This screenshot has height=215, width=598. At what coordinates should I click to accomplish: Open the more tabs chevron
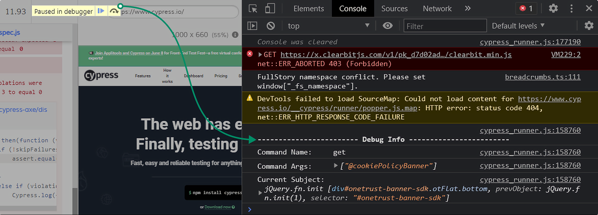pos(467,8)
